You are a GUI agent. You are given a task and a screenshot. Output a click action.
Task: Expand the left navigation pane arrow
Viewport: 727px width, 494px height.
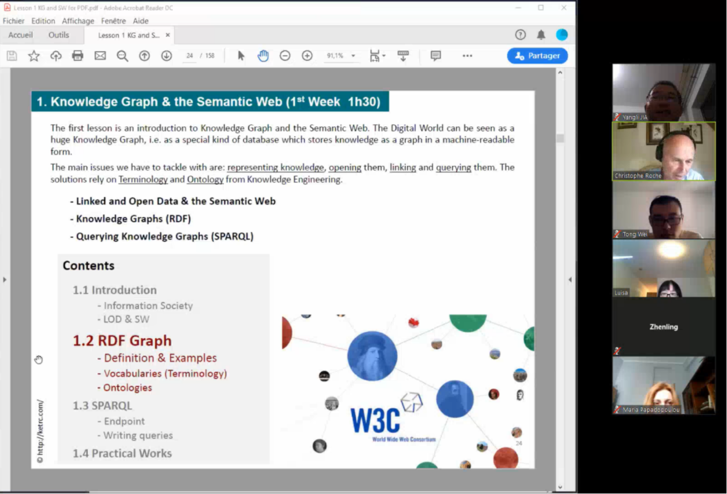(5, 279)
